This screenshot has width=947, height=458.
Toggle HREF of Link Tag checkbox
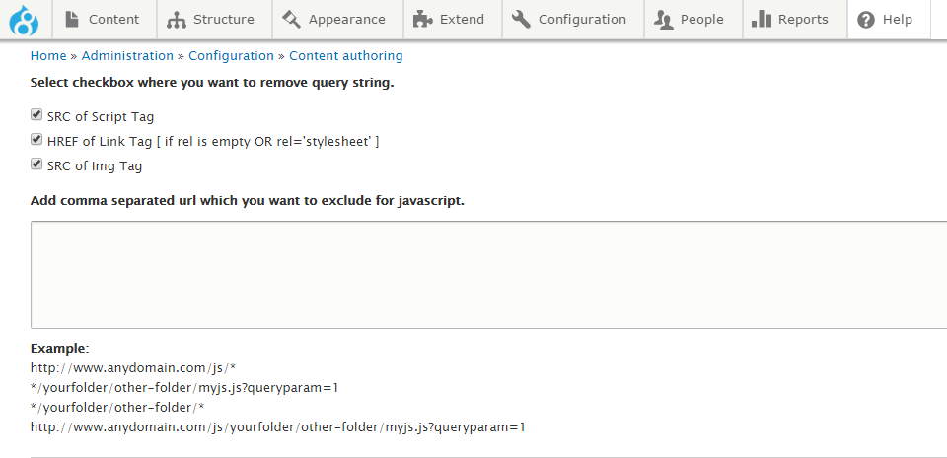(36, 139)
